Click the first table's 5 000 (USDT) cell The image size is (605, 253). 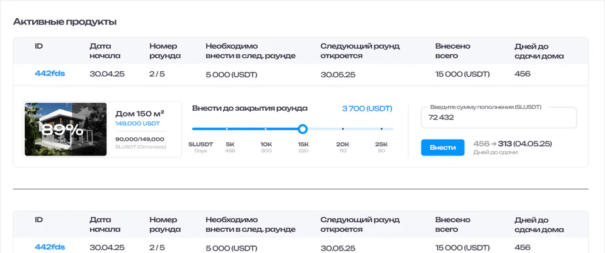click(231, 75)
